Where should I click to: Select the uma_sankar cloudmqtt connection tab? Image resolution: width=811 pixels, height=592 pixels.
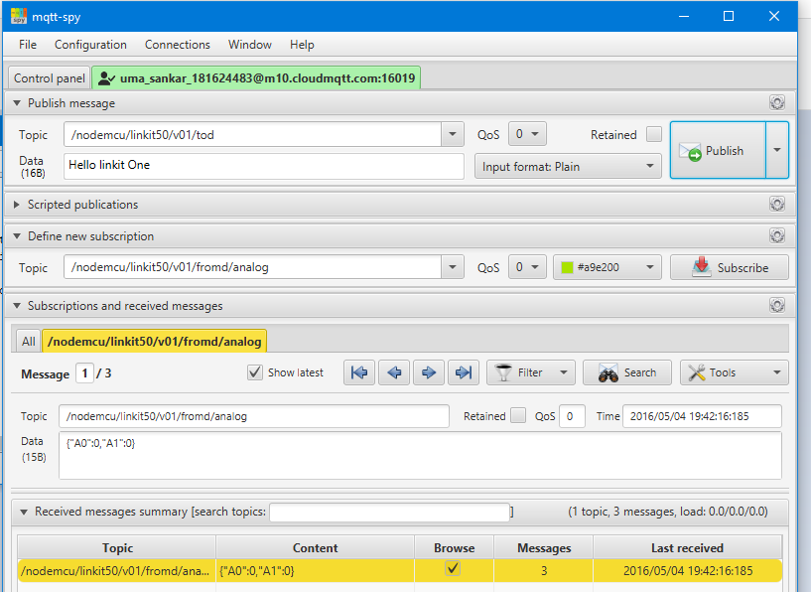coord(256,77)
